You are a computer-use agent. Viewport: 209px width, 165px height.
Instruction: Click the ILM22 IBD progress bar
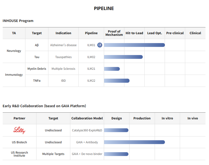pos(117,81)
